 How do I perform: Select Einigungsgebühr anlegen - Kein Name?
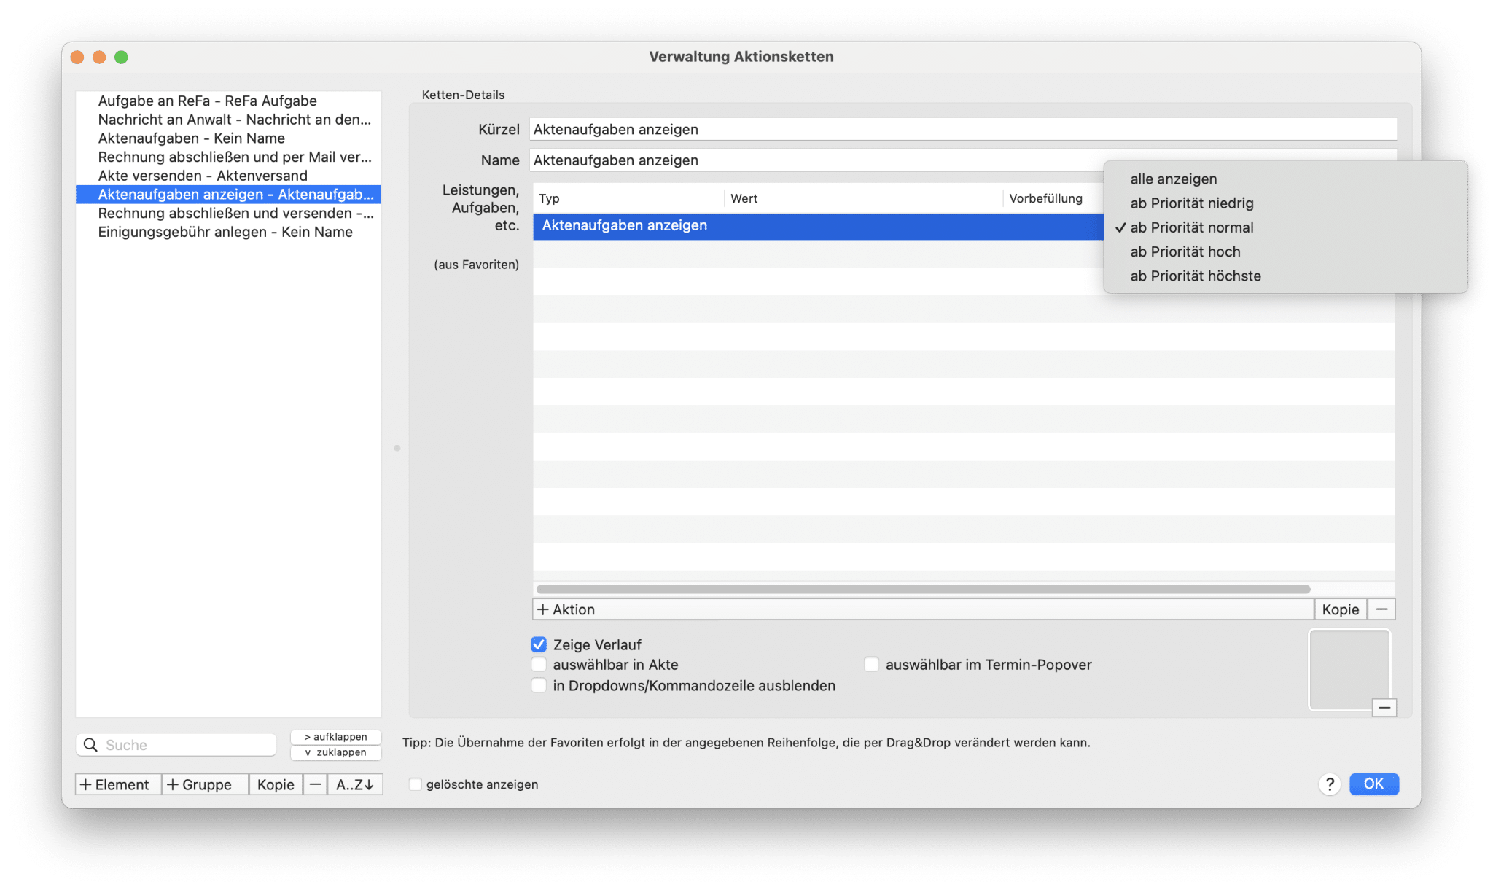228,232
